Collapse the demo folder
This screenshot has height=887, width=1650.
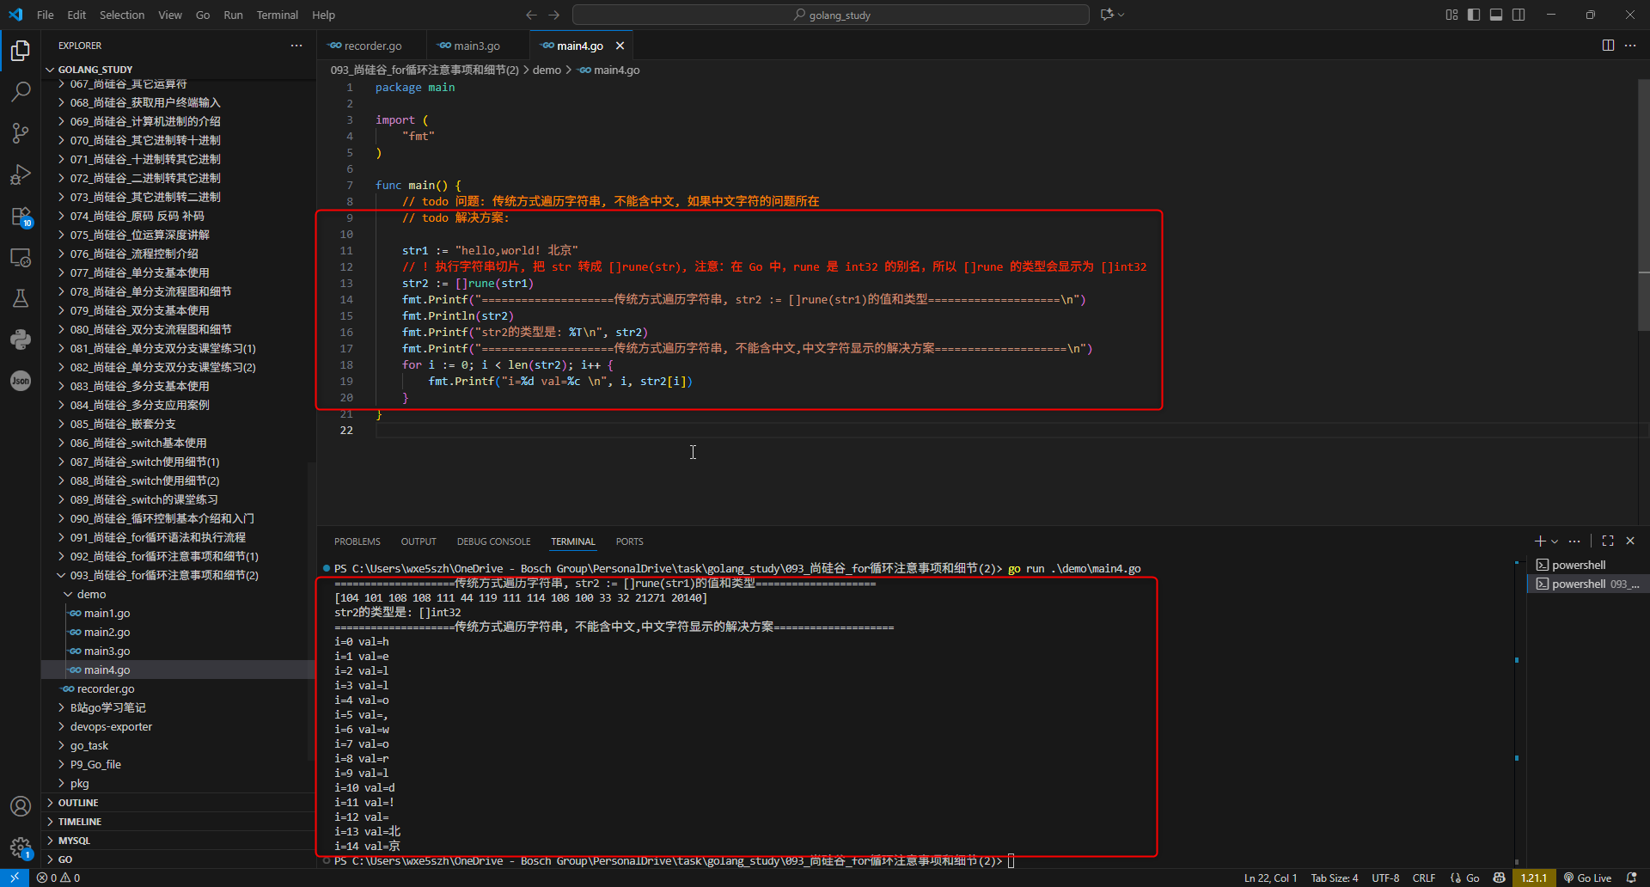[179, 594]
